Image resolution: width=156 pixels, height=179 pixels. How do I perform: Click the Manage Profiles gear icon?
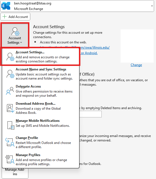tap(10, 159)
